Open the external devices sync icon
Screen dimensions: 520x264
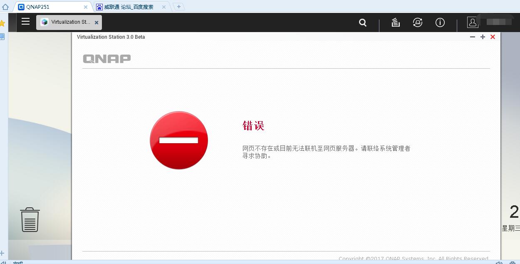418,22
